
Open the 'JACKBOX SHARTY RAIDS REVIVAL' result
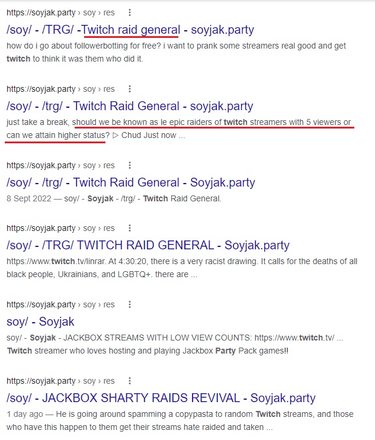161,398
